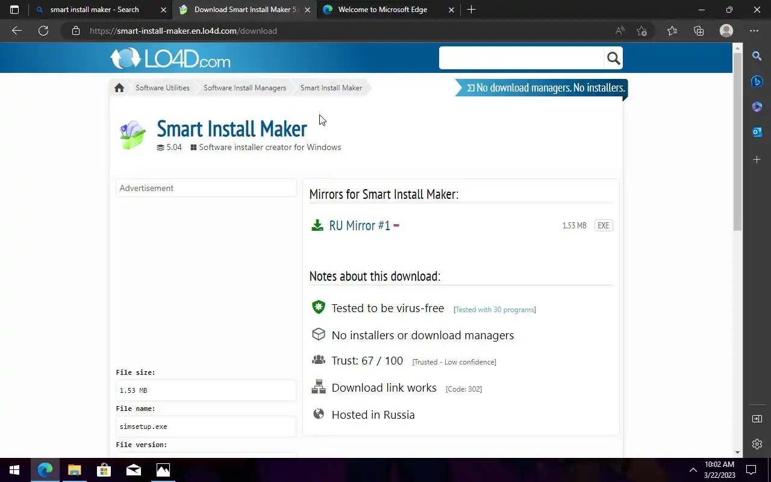Viewport: 771px width, 482px height.
Task: Click the hide sidebar icon
Action: [x=757, y=419]
